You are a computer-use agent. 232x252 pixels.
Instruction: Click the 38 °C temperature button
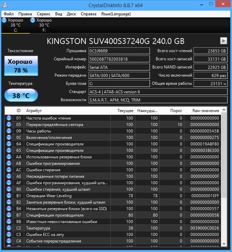point(21,95)
